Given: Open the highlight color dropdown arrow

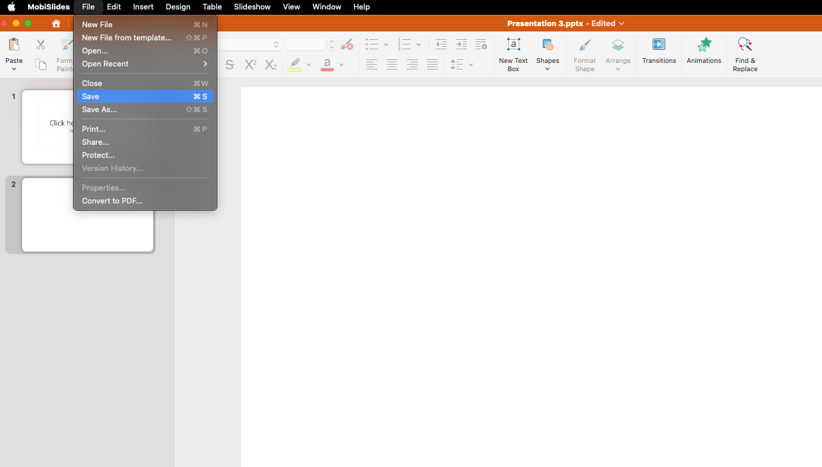Looking at the screenshot, I should coord(308,65).
